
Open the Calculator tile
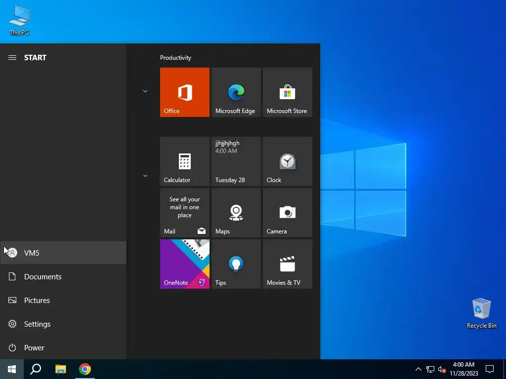(x=185, y=161)
